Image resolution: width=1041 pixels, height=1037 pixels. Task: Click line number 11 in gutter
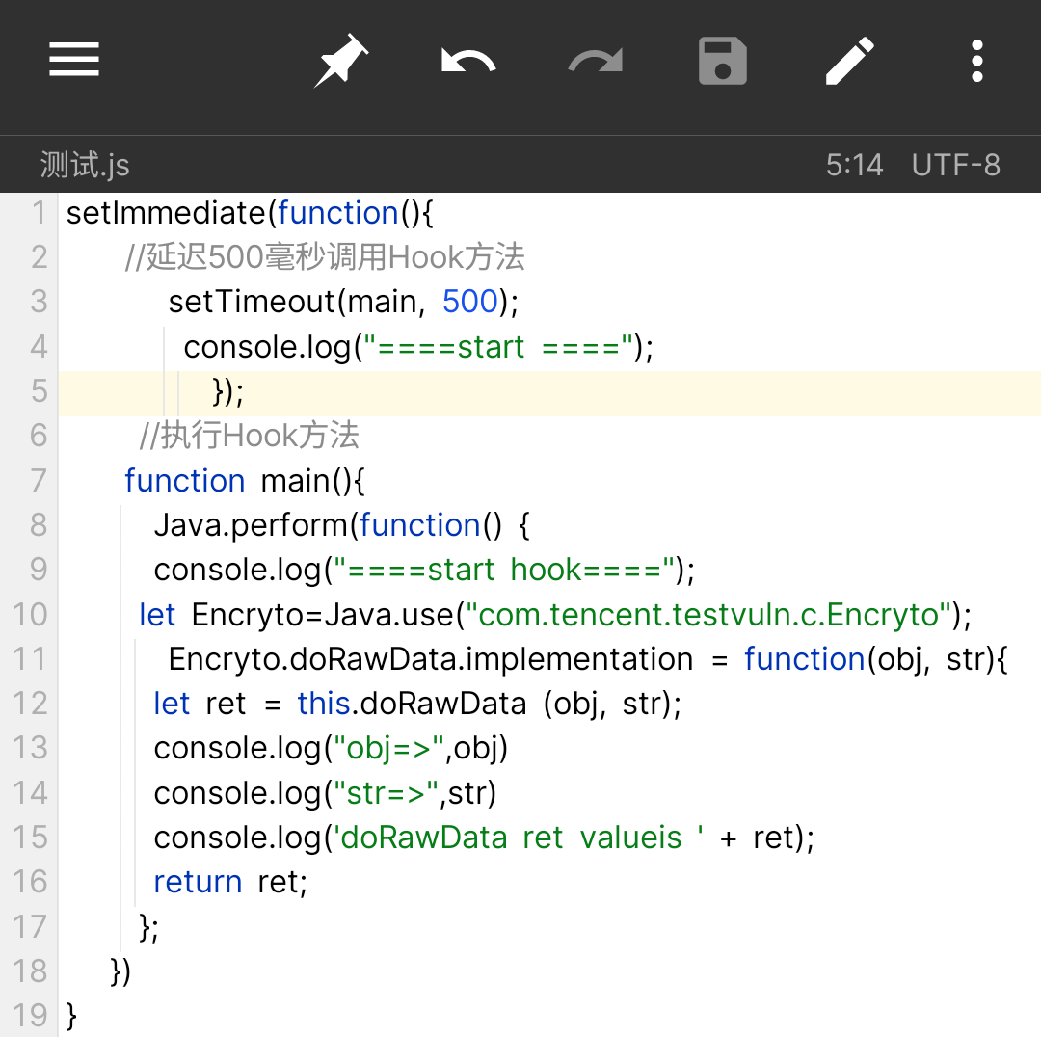pos(29,659)
